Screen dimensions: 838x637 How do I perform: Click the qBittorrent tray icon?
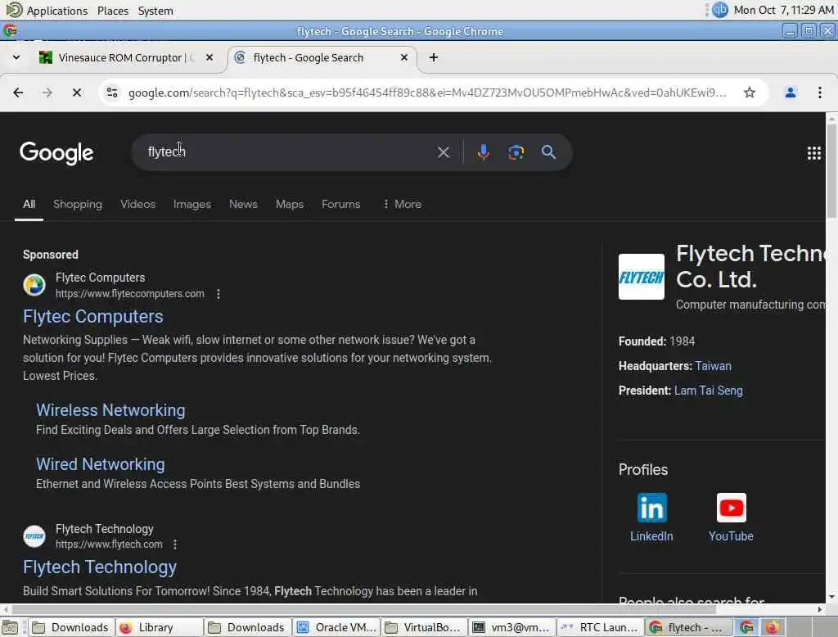[x=720, y=10]
